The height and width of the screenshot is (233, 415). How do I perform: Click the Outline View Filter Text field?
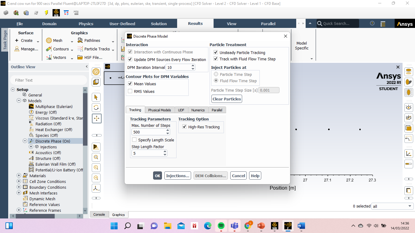pos(49,80)
